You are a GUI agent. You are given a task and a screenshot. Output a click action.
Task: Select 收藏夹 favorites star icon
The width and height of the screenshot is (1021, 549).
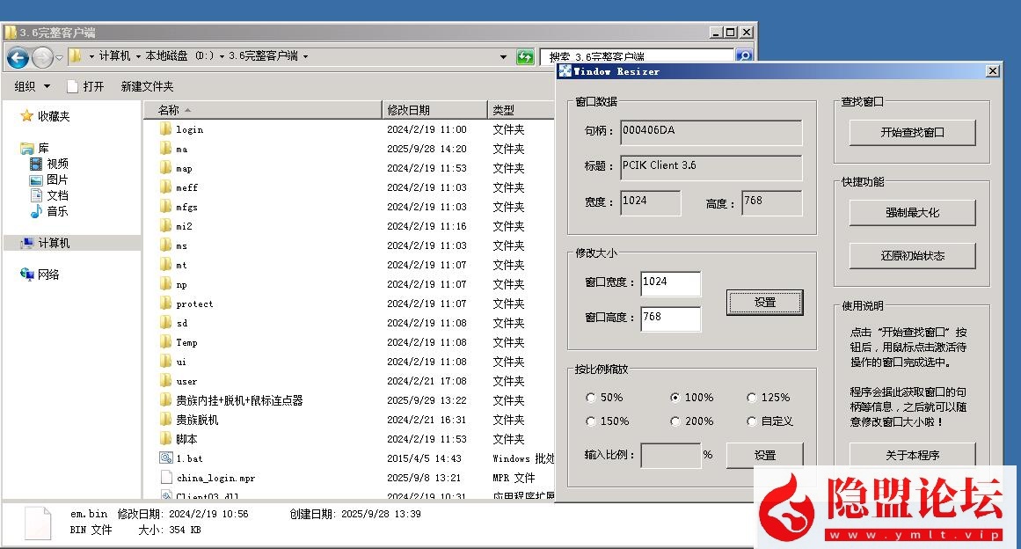tap(26, 116)
